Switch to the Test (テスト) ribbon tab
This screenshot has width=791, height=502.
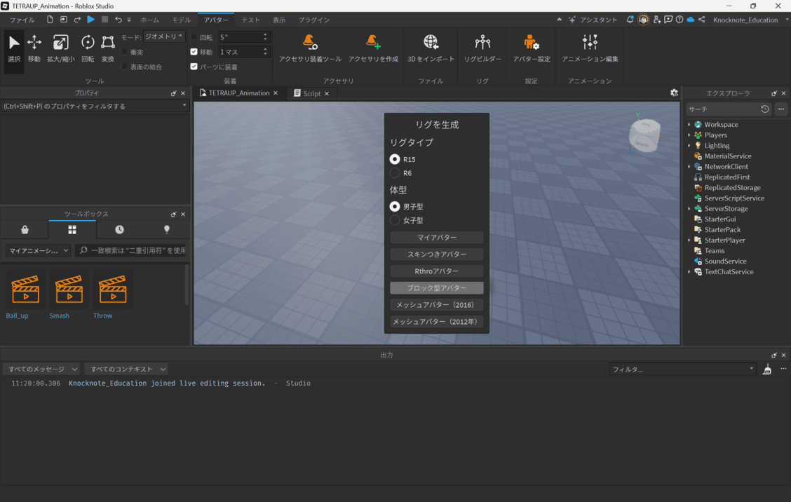click(x=251, y=20)
